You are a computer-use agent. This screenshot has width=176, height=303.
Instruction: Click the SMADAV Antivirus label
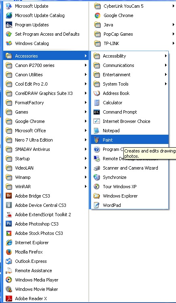point(33,149)
